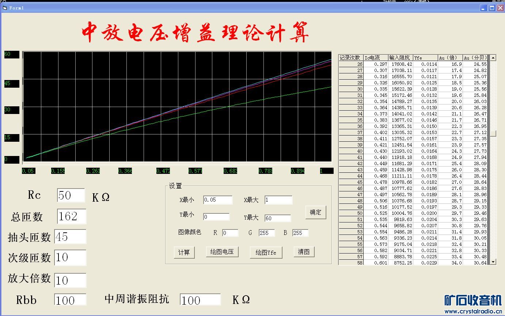Click the Form1 window title icon
This screenshot has width=505, height=316.
point(5,8)
